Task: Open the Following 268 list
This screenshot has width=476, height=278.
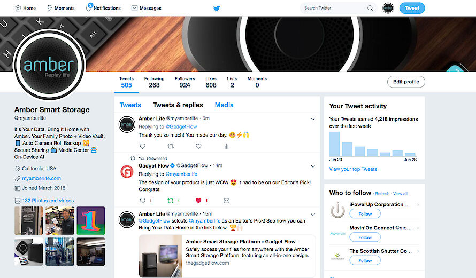Action: tap(154, 82)
